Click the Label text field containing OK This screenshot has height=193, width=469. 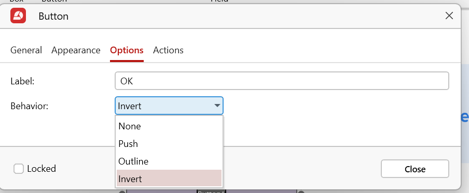click(x=282, y=81)
